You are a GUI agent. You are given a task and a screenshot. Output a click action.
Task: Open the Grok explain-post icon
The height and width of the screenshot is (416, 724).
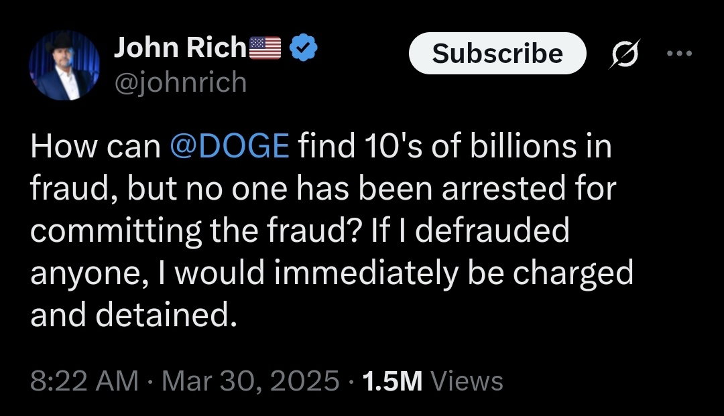(x=625, y=54)
